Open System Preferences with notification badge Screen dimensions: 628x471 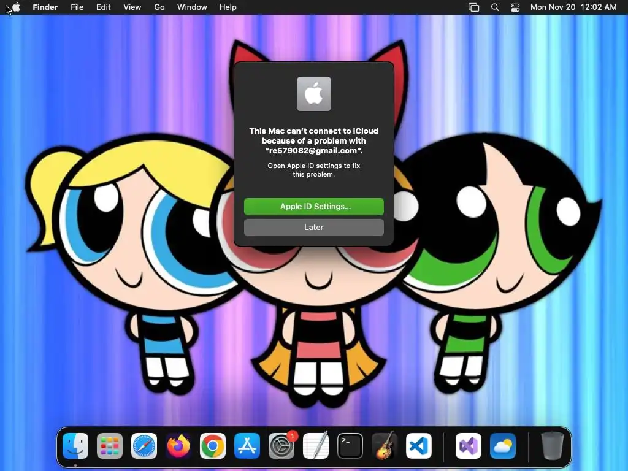click(281, 445)
